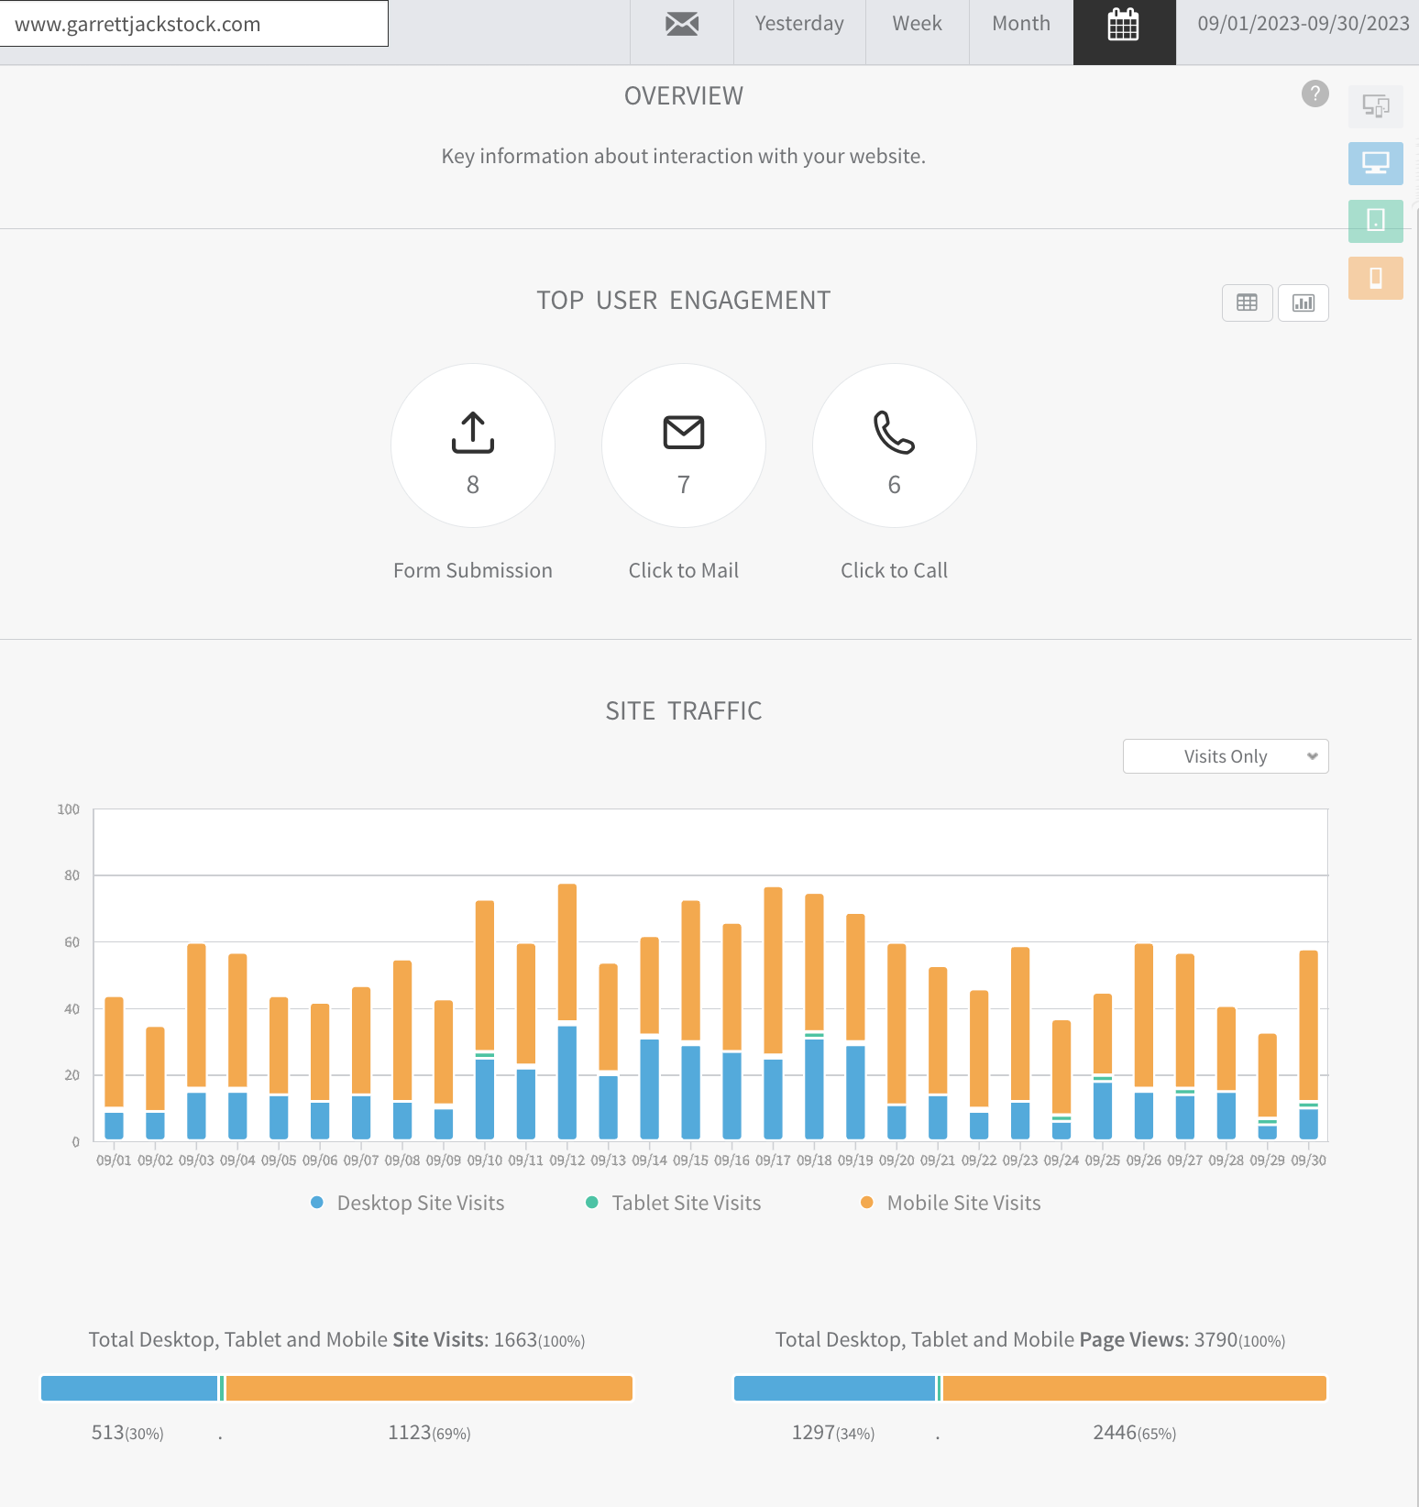
Task: Click the 1123 mobile visits value
Action: pos(429,1433)
